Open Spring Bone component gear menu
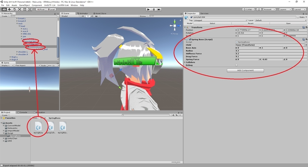 tap(306, 39)
